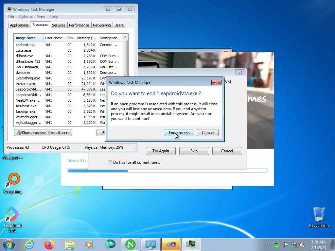This screenshot has width=335, height=251.
Task: Launch Internet Explorer from the taskbar
Action: 29,244
